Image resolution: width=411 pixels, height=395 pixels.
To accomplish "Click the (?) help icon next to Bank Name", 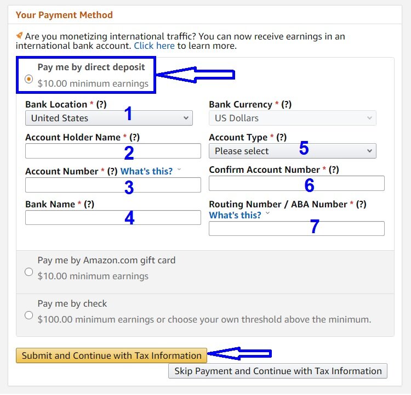I will (89, 204).
